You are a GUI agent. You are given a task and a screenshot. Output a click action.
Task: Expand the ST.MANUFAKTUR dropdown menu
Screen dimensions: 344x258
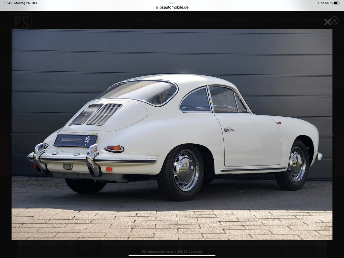click(x=241, y=21)
